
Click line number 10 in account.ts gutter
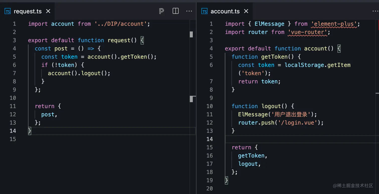click(x=210, y=106)
